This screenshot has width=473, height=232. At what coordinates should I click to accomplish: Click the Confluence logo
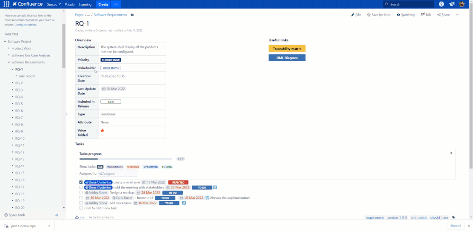27,4
